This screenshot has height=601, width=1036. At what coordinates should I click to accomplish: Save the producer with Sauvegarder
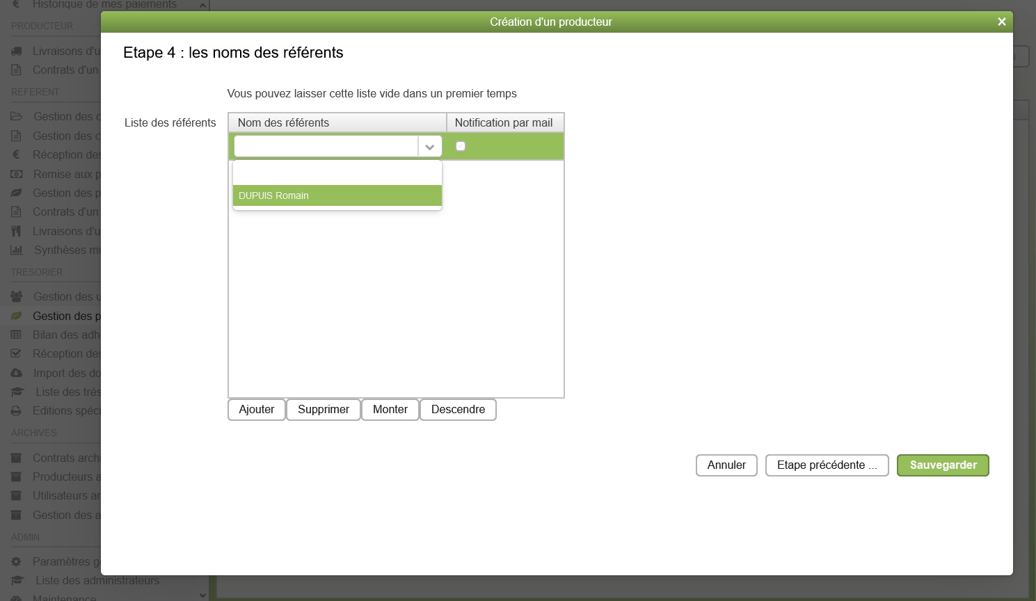point(943,465)
